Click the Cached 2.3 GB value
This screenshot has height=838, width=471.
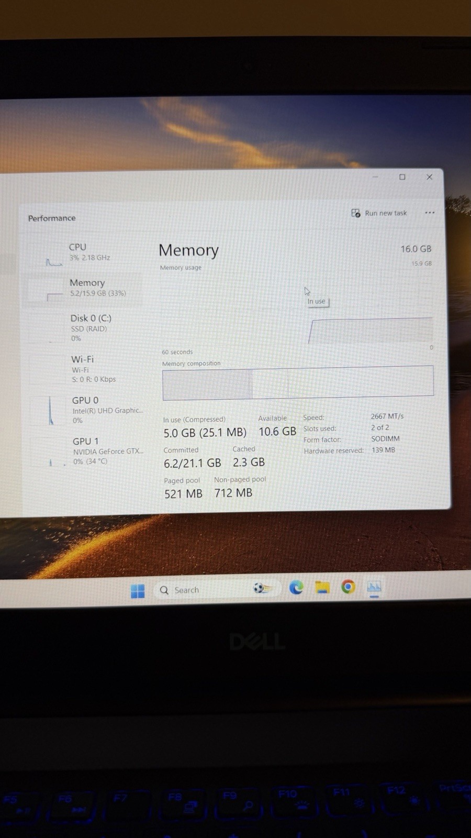(249, 462)
